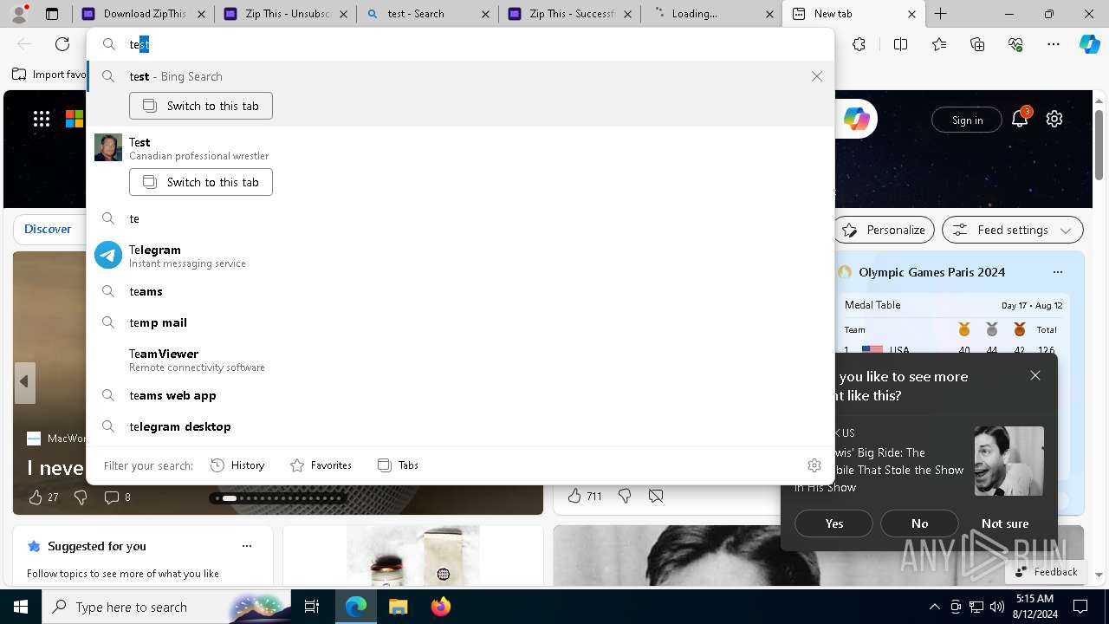Choose Not sure in feedback prompt
The height and width of the screenshot is (624, 1109).
pos(1005,523)
